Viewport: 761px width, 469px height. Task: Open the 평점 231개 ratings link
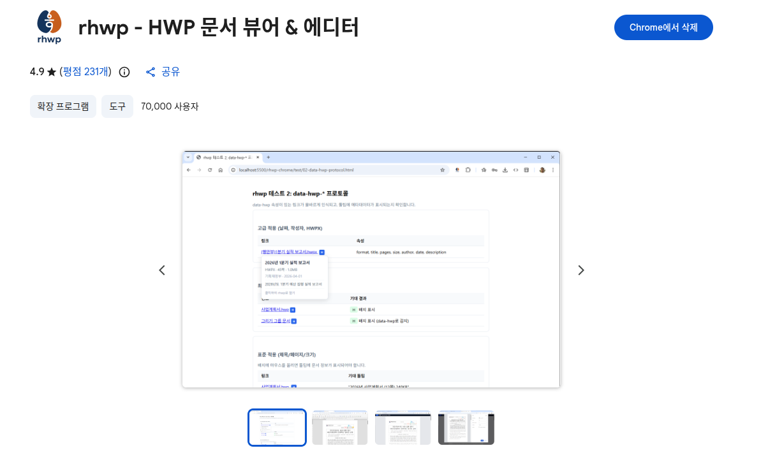85,72
